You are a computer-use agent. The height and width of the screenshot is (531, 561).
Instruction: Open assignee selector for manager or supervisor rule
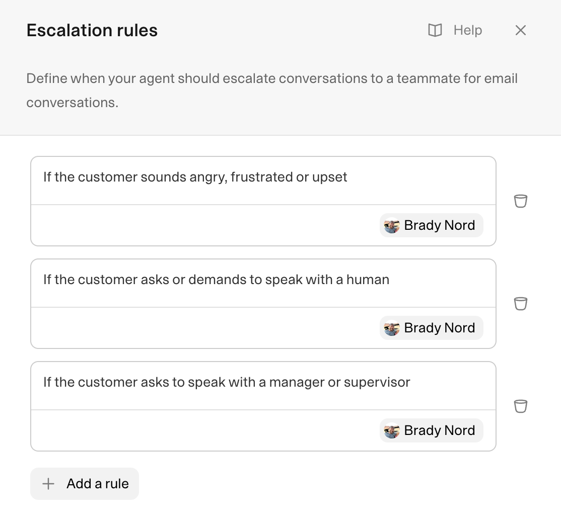click(x=432, y=430)
